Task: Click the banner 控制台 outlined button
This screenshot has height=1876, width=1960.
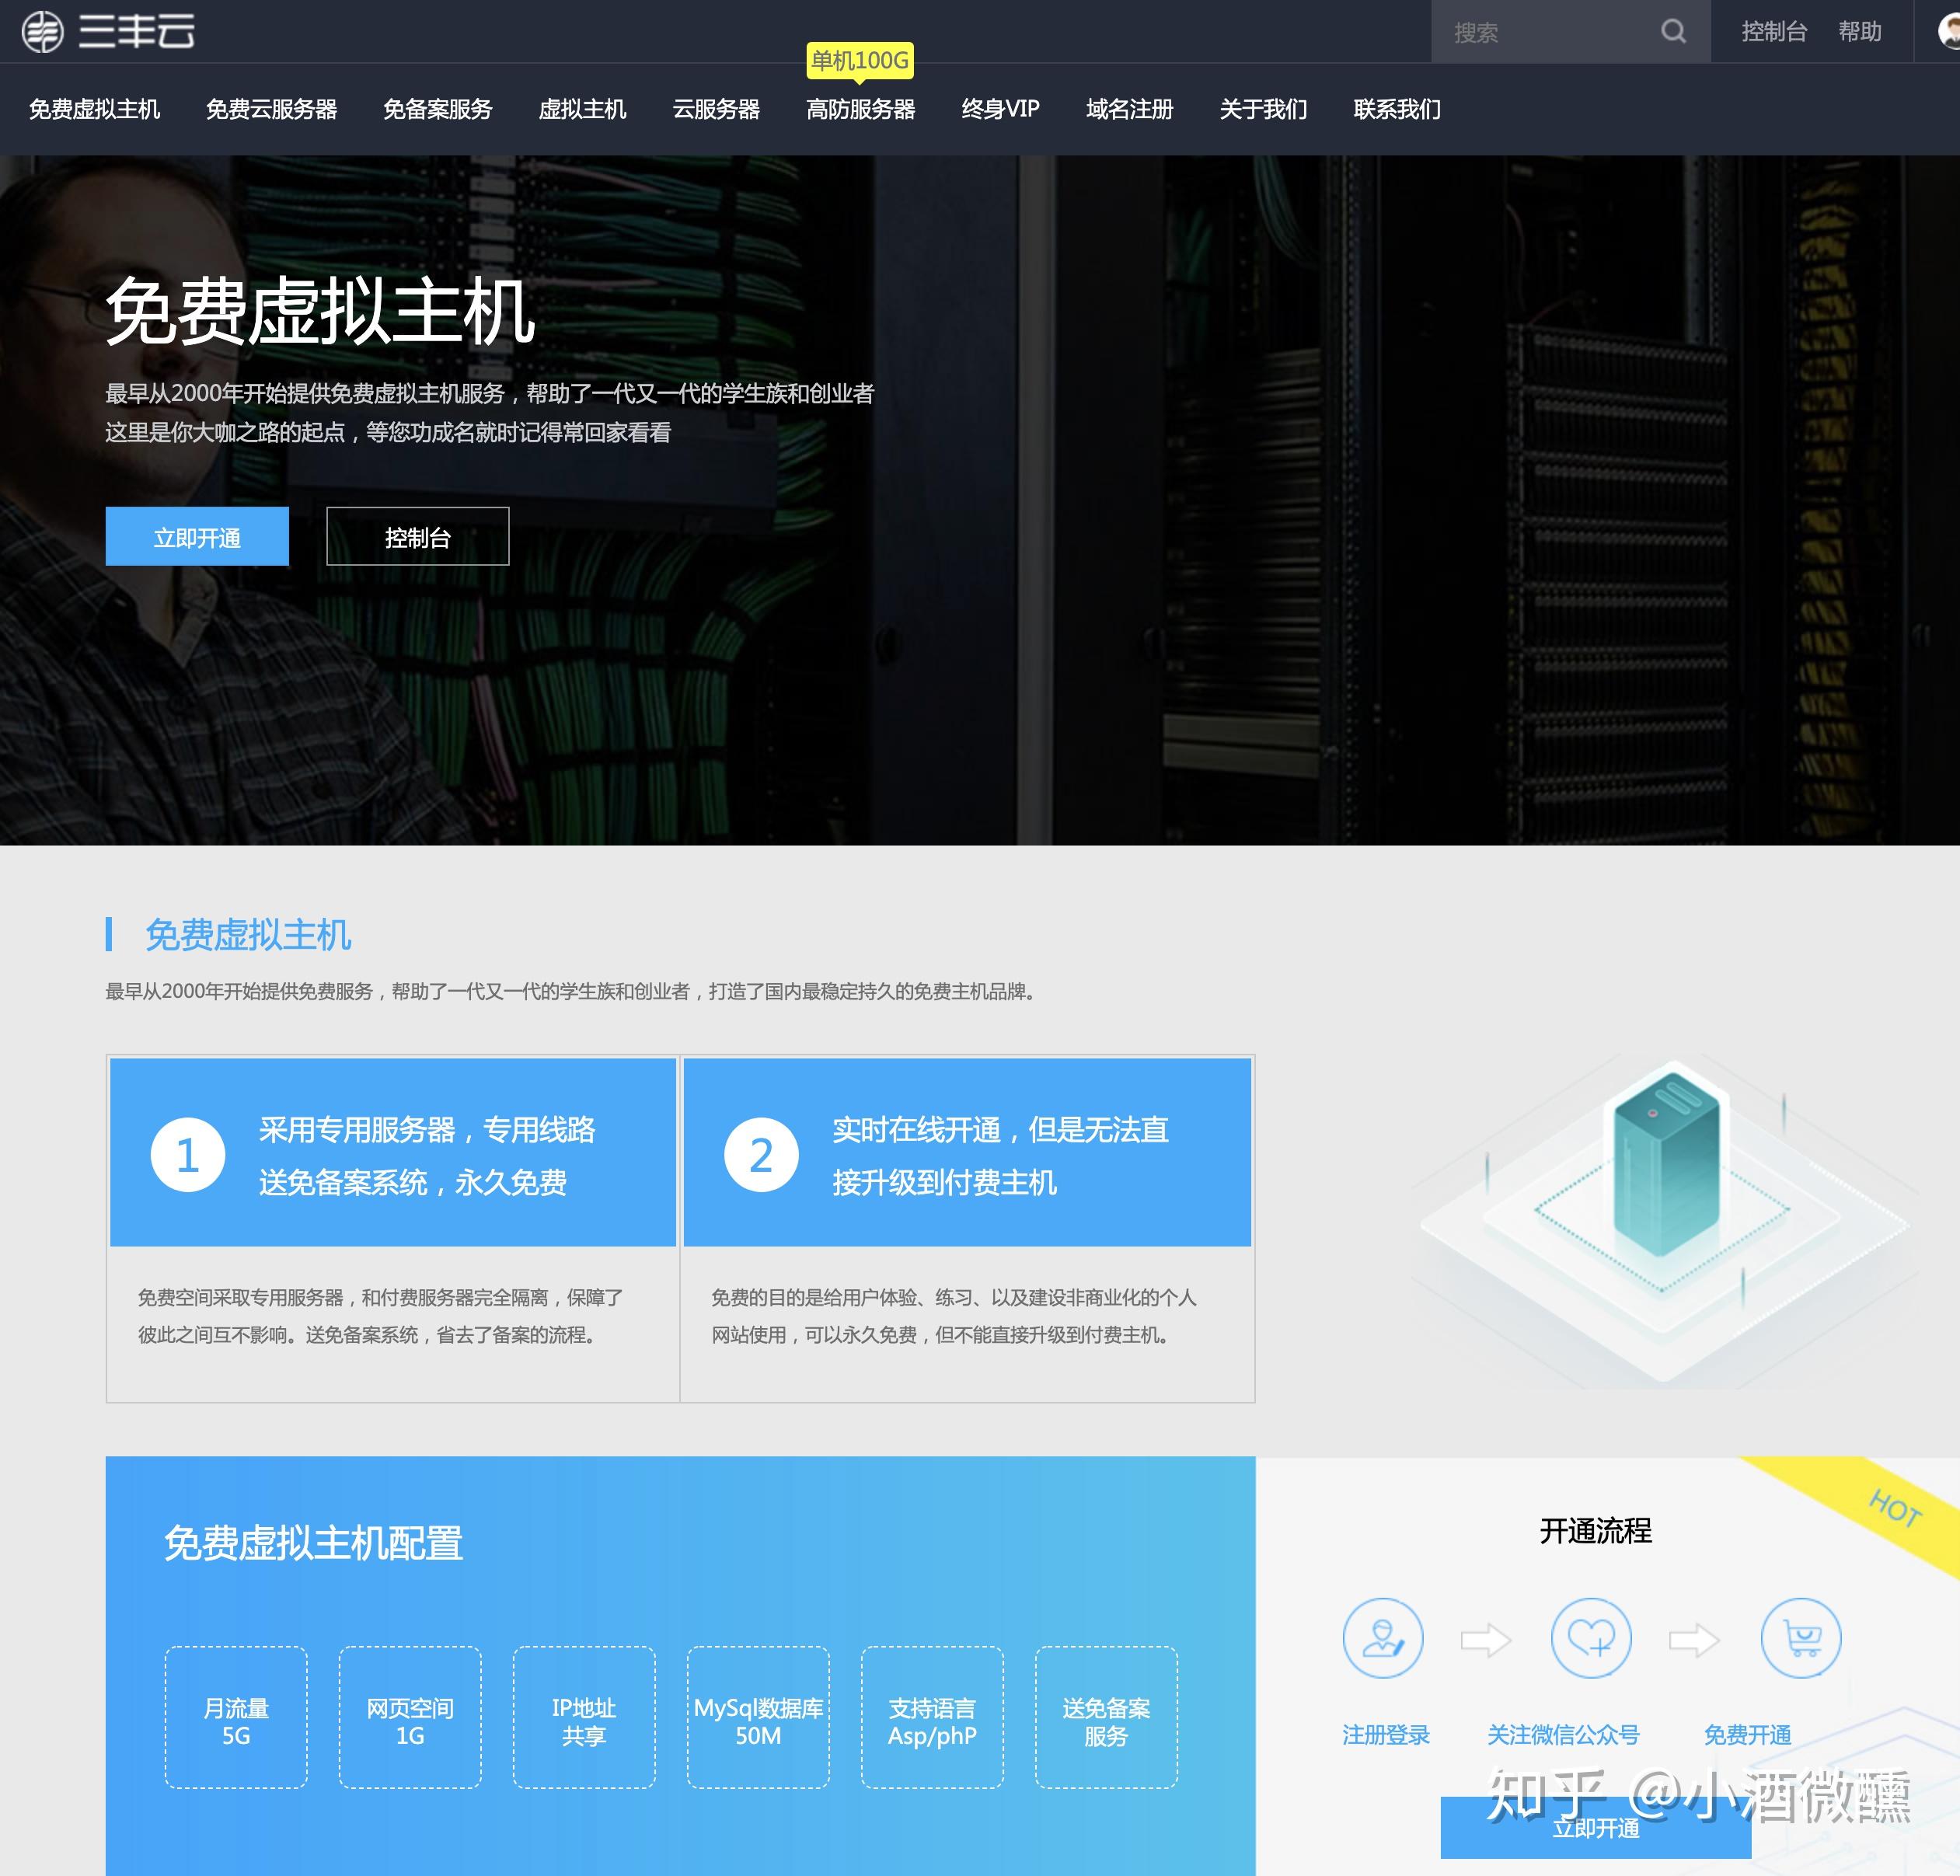Action: point(418,537)
